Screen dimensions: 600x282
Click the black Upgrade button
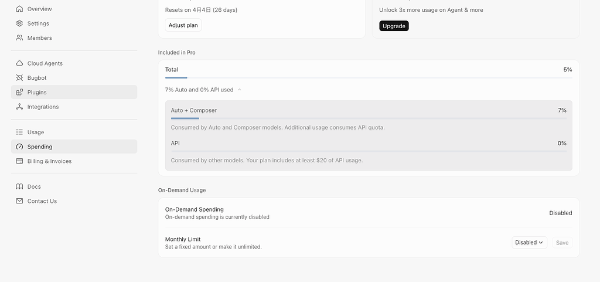[x=394, y=26]
